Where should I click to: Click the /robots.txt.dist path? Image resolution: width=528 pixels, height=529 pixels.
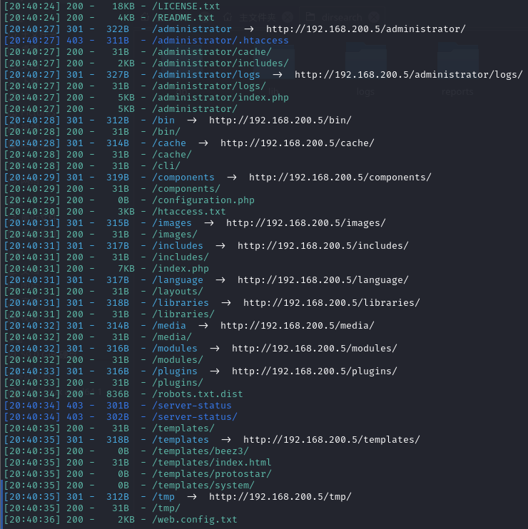click(x=198, y=394)
